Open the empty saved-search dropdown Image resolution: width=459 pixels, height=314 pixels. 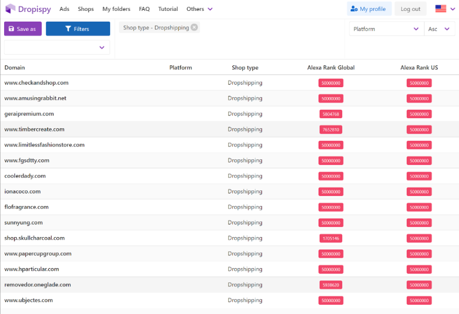[x=57, y=47]
